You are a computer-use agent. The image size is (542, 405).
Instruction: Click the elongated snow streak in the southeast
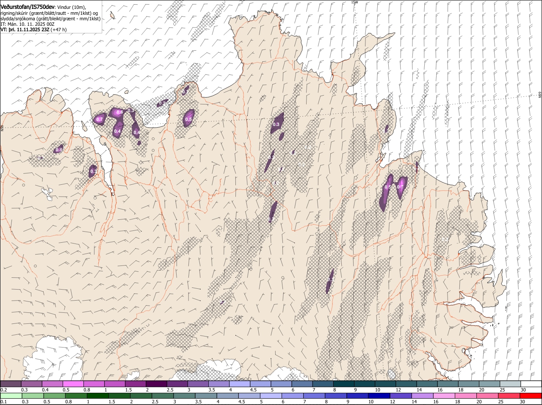tap(329, 281)
